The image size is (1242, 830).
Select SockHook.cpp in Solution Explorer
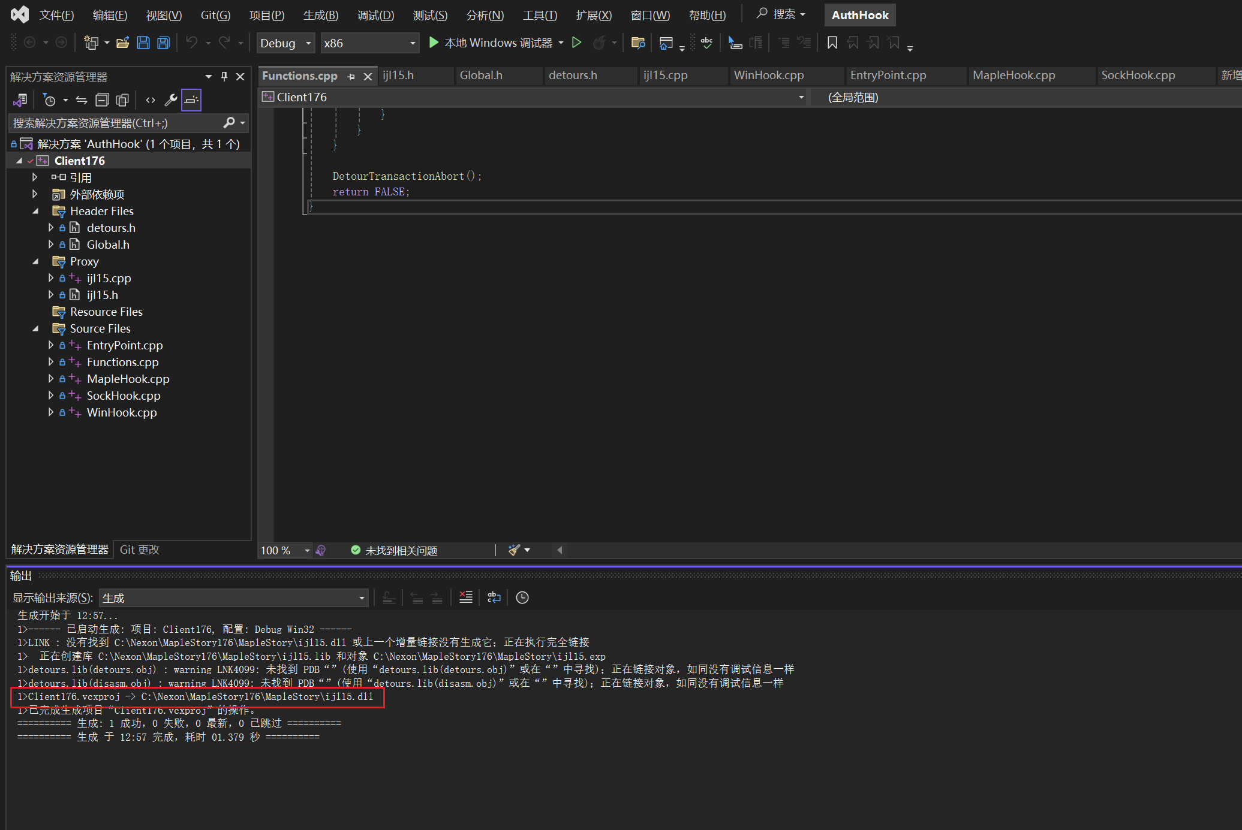124,396
